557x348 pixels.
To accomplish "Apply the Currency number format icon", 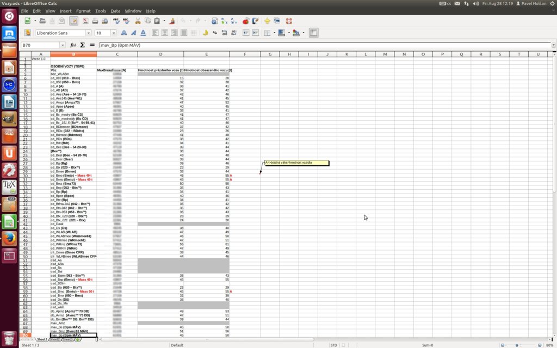I will tap(206, 33).
